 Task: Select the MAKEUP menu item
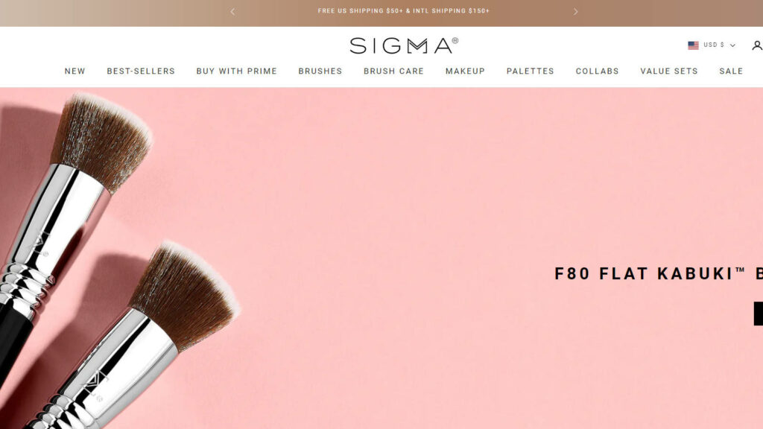point(465,71)
